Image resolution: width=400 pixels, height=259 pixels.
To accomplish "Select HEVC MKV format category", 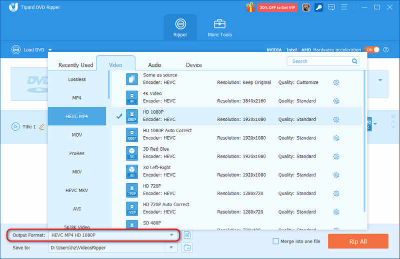I will point(77,190).
